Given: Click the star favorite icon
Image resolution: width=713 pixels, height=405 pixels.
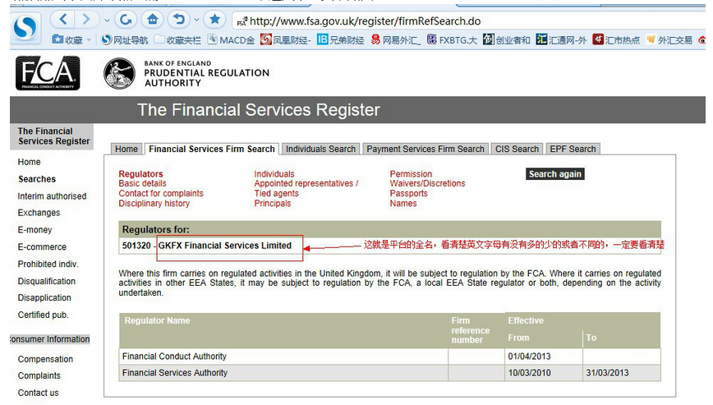Looking at the screenshot, I should [x=214, y=18].
